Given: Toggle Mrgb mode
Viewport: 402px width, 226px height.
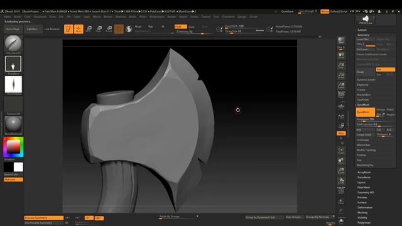Looking at the screenshot, I should (x=138, y=26).
